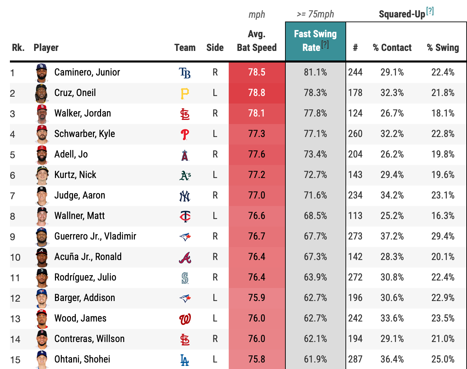
Task: Click the Twins logo in Wallner's row
Action: [185, 216]
